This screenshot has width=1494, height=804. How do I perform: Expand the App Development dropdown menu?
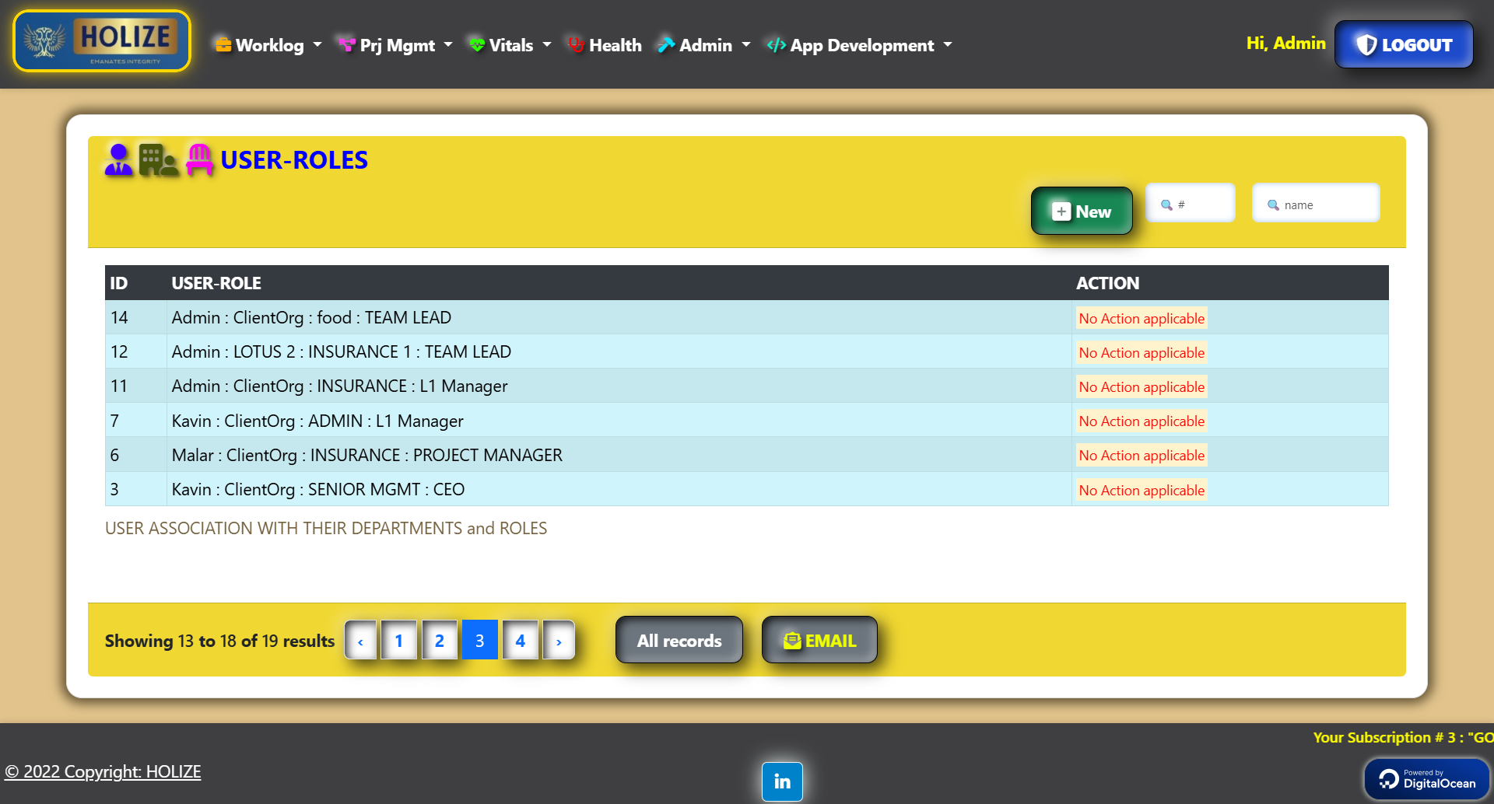pyautogui.click(x=859, y=45)
